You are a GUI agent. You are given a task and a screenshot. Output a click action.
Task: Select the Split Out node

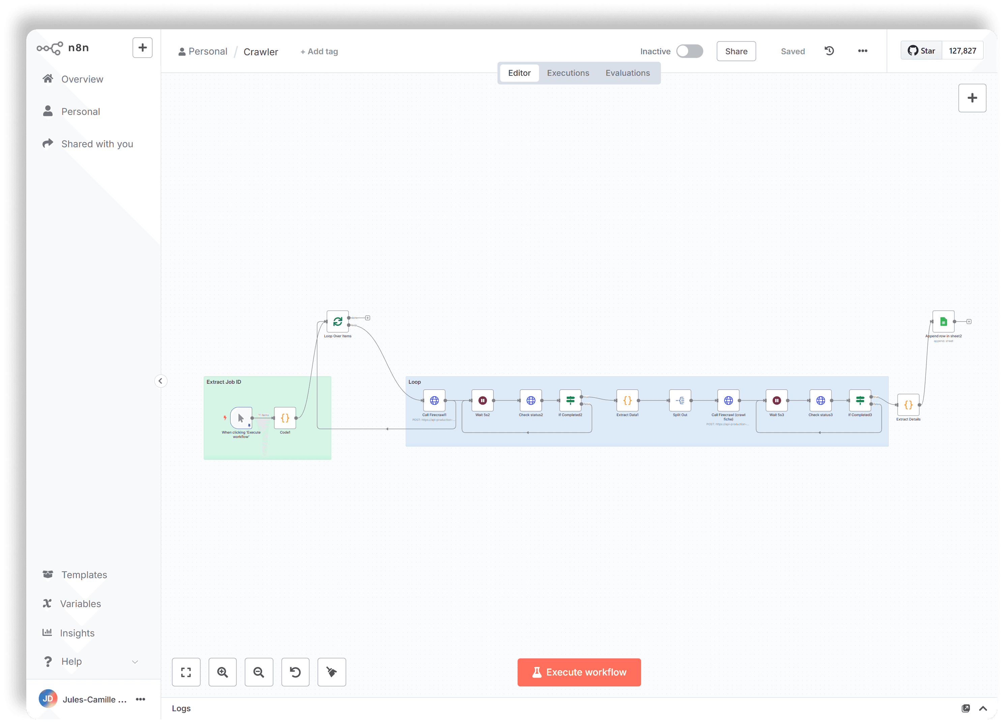(x=680, y=401)
